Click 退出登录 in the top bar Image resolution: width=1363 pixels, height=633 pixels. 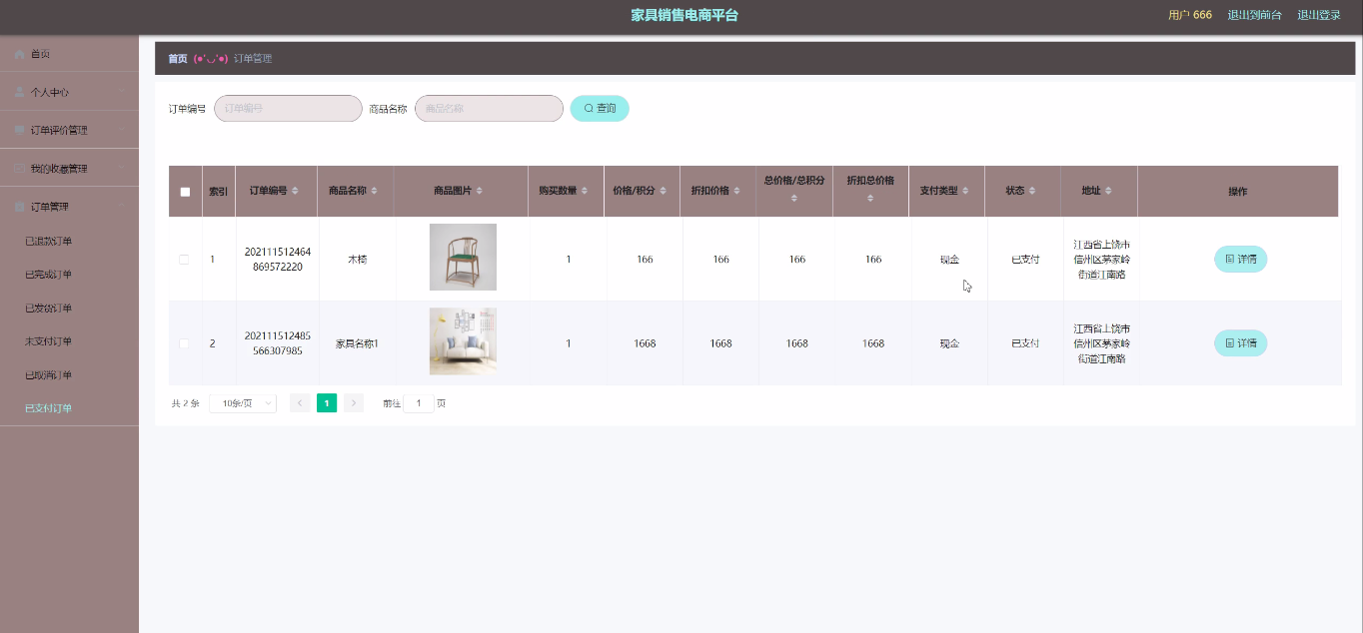(1318, 15)
